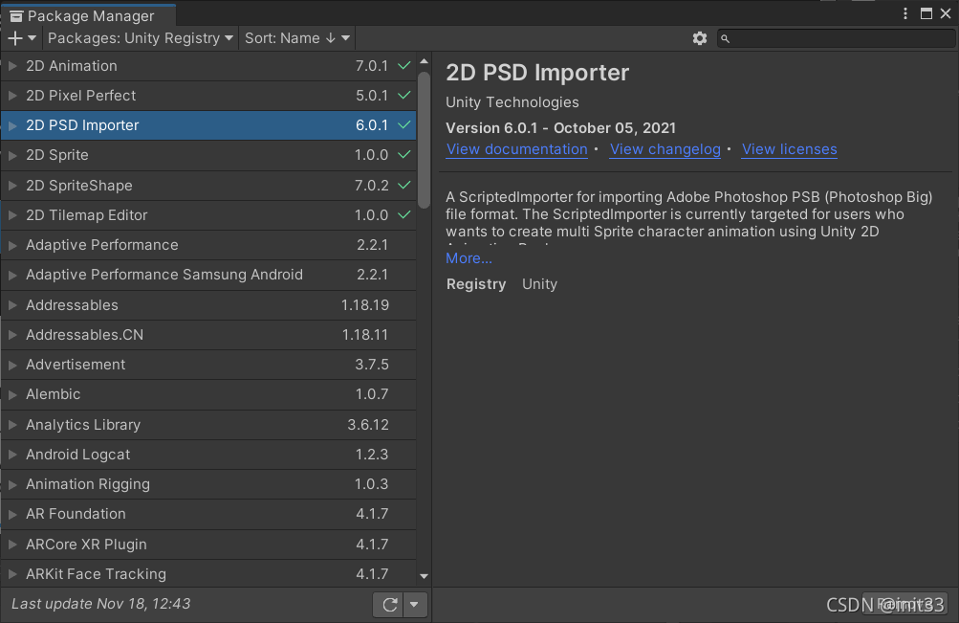Expand the 2D Animation package row
The height and width of the screenshot is (623, 959).
(x=12, y=66)
